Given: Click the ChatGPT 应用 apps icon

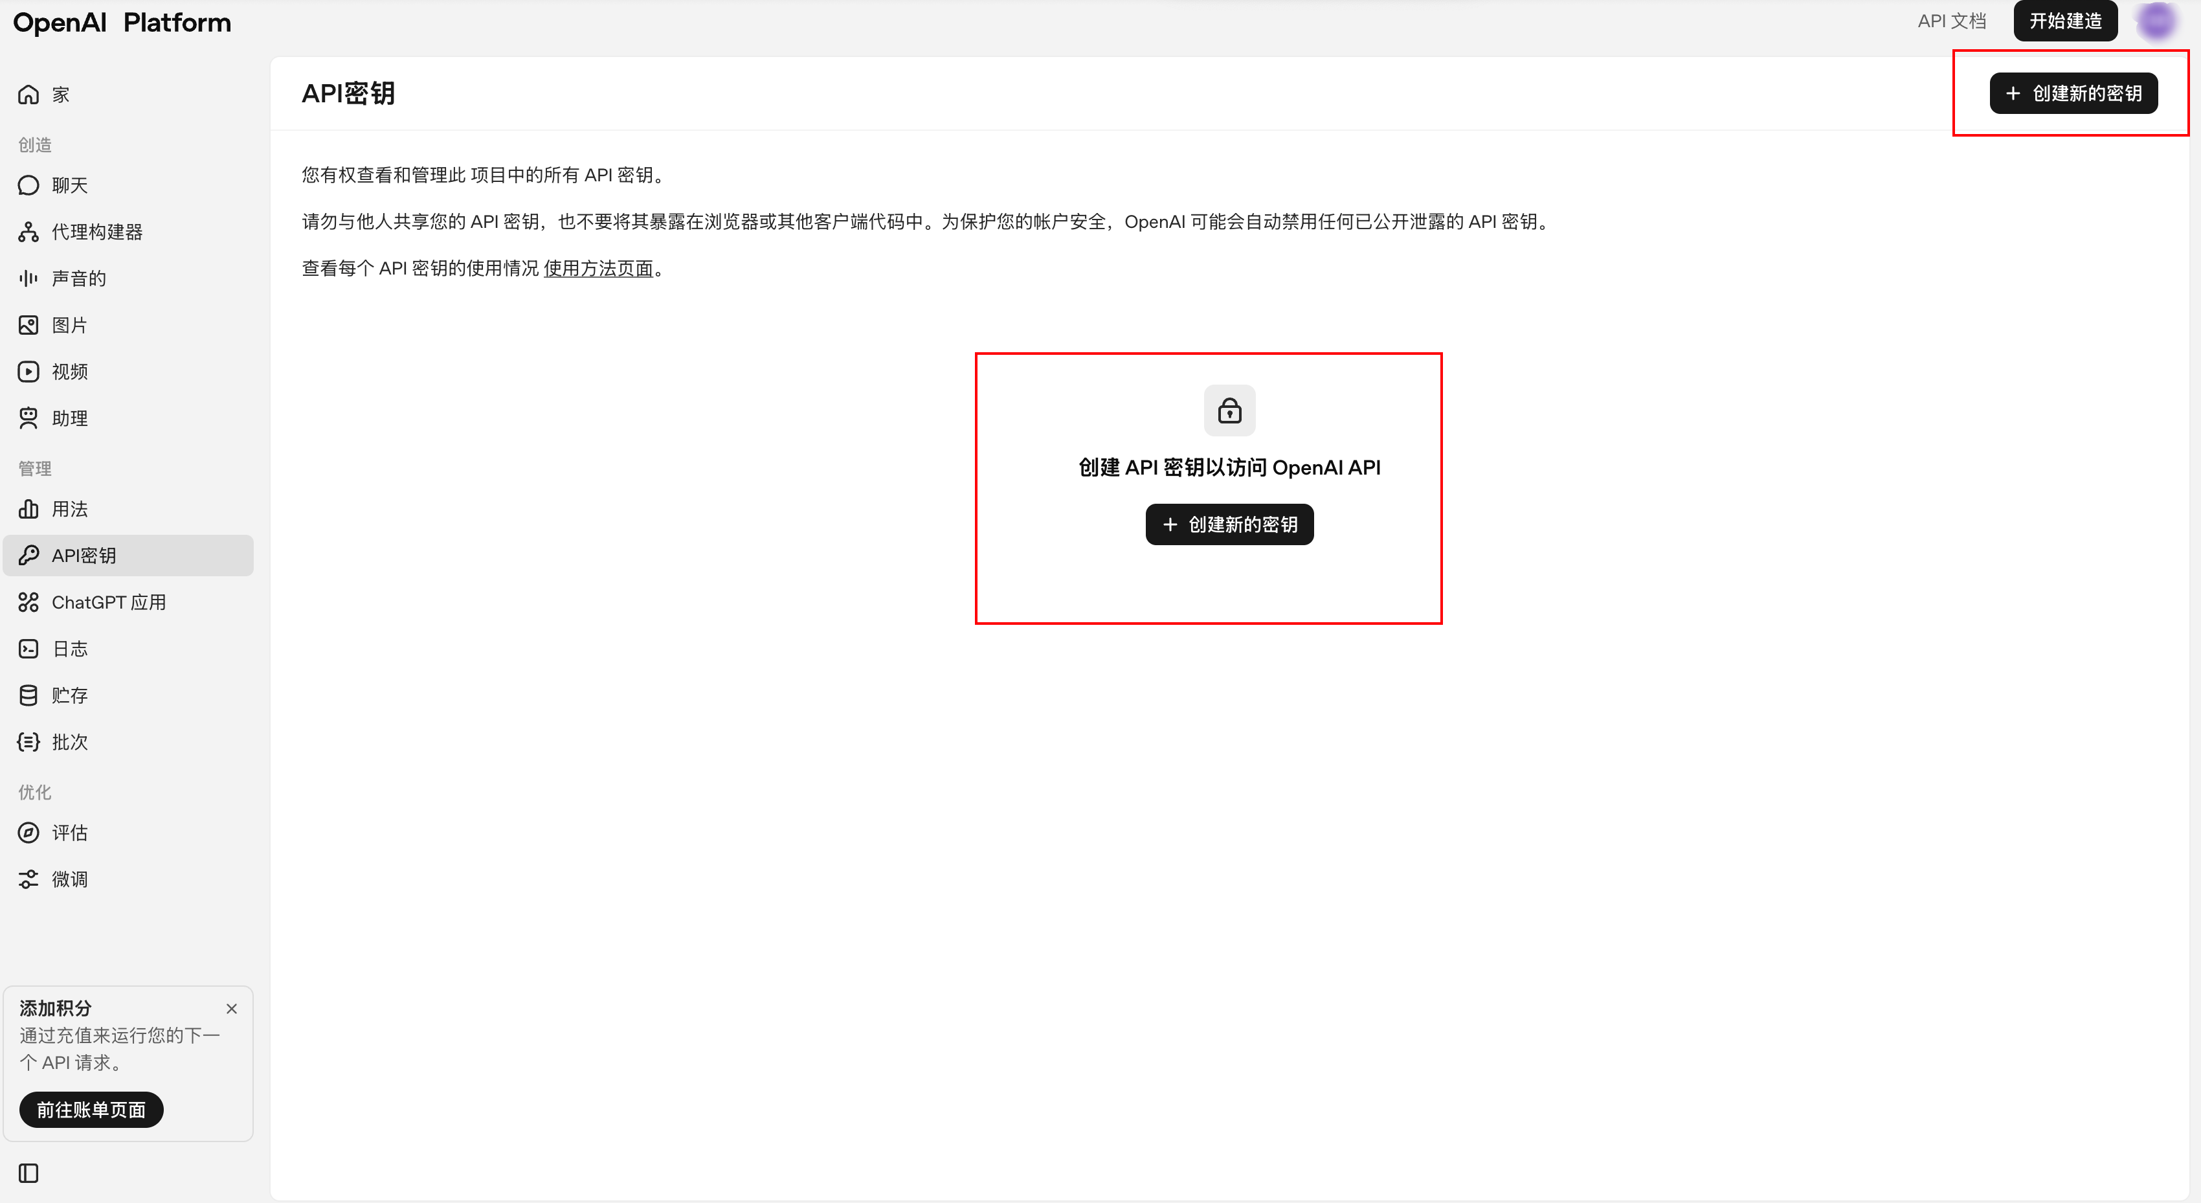Looking at the screenshot, I should pyautogui.click(x=28, y=602).
